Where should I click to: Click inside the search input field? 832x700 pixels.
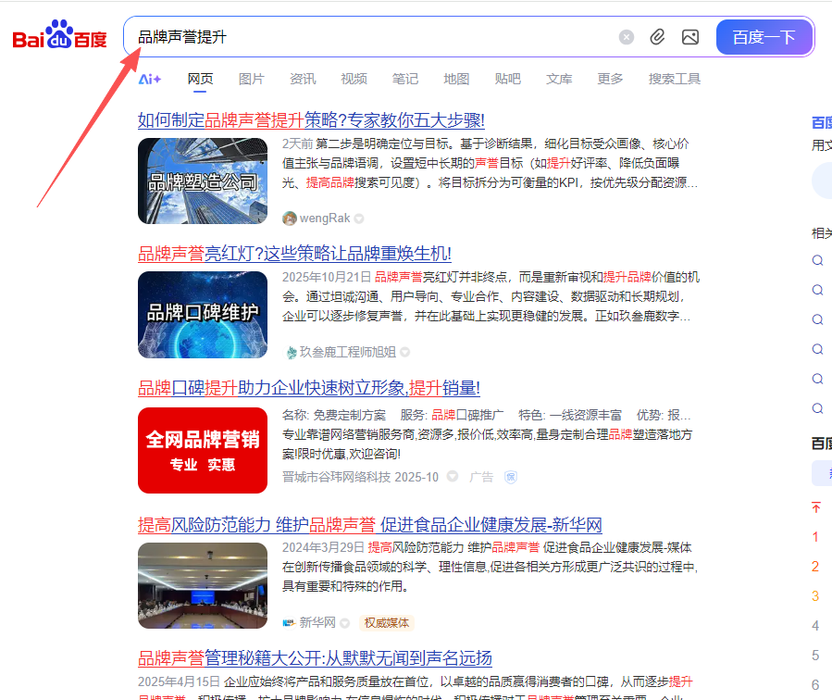[370, 37]
